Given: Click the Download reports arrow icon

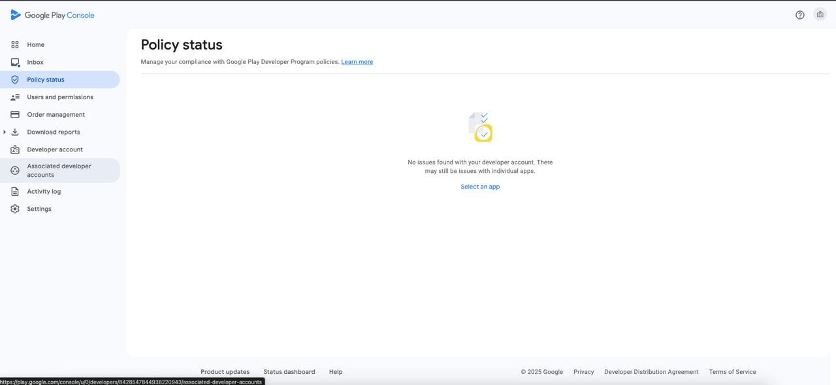Looking at the screenshot, I should [15, 132].
